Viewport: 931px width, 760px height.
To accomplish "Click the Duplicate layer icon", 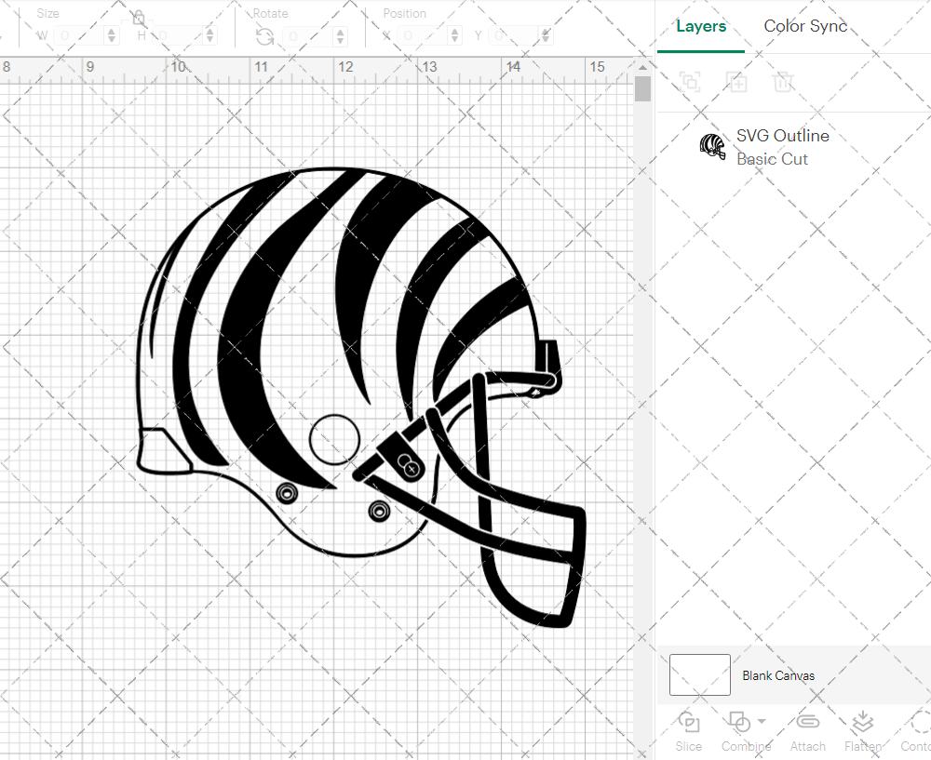I will click(x=736, y=82).
